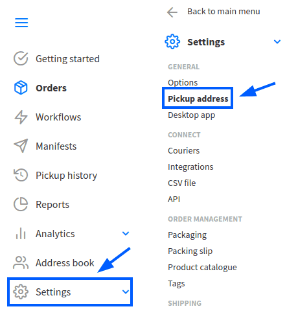Image resolution: width=298 pixels, height=311 pixels.
Task: Go to Orders
Action: pyautogui.click(x=51, y=88)
